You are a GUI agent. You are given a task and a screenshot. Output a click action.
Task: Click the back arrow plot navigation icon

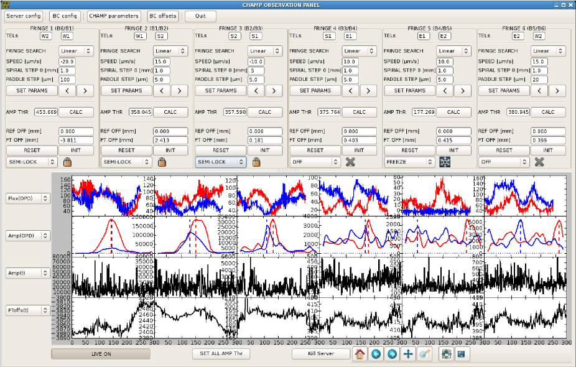tap(375, 354)
